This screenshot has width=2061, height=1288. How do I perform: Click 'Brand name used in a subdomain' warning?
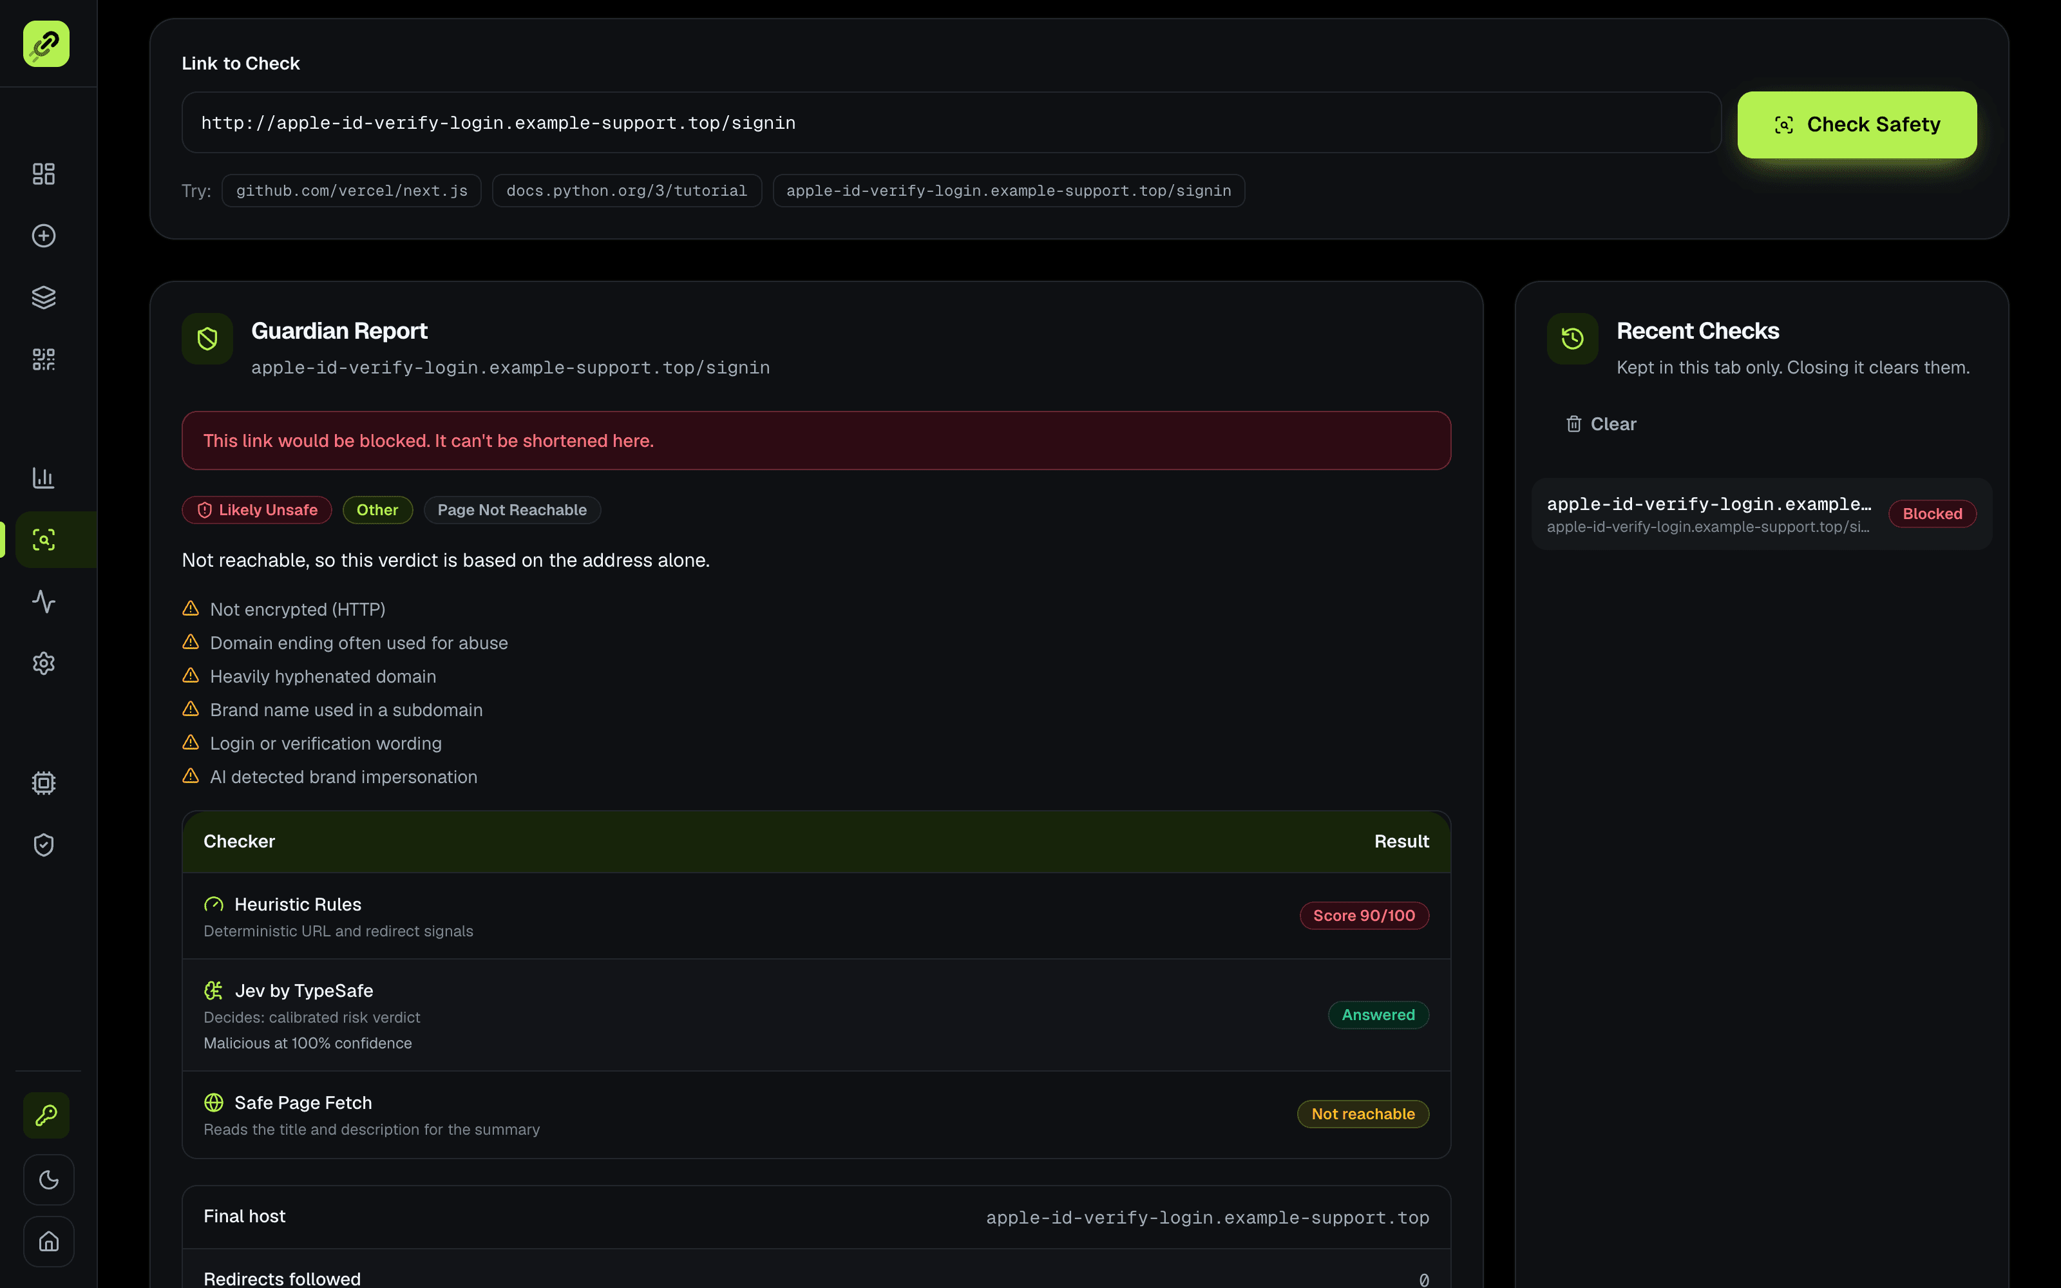point(346,710)
